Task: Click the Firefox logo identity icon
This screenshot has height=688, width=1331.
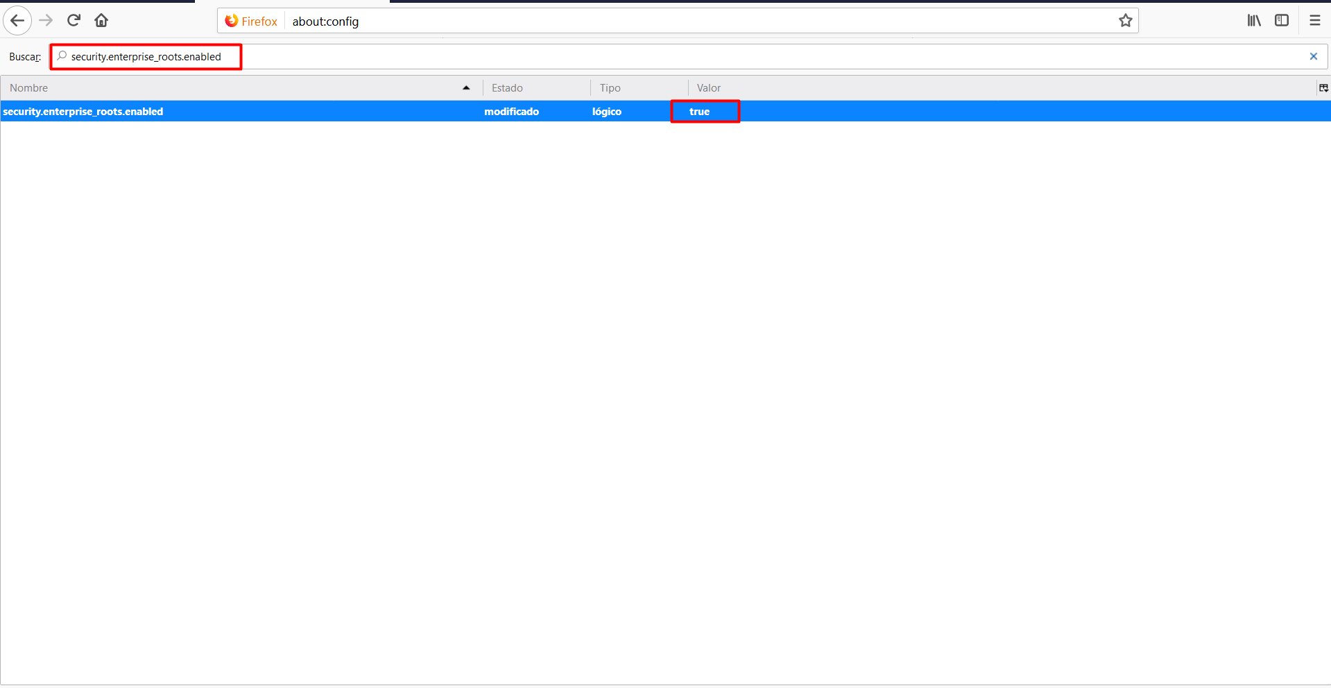Action: [x=232, y=21]
